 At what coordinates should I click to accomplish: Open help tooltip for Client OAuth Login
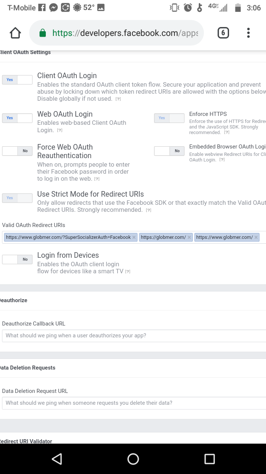tap(118, 99)
